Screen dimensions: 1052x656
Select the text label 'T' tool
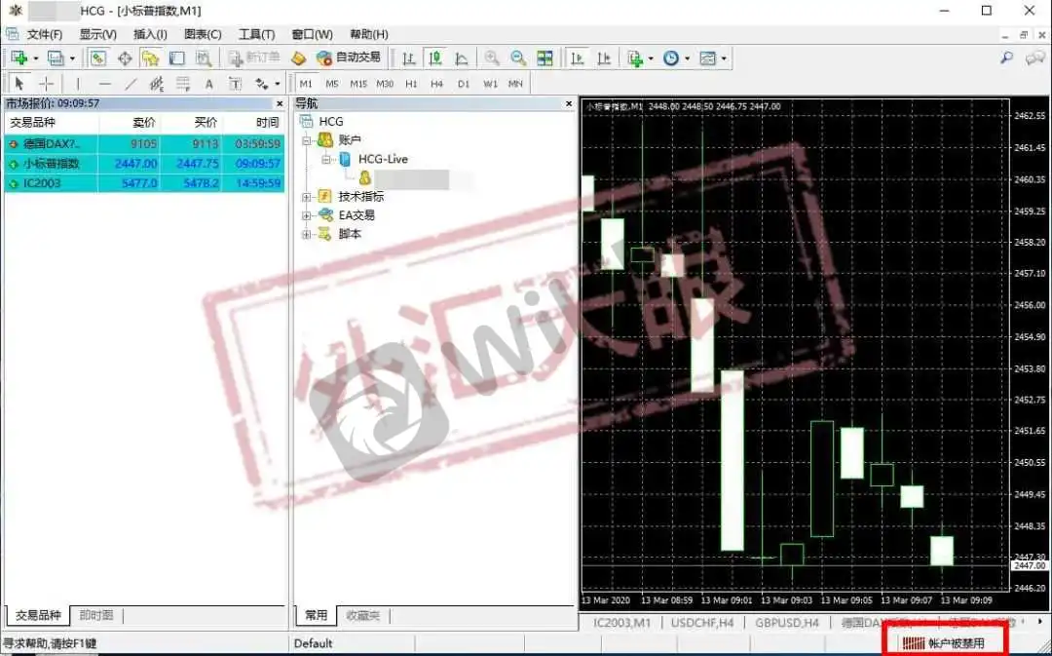pos(235,83)
